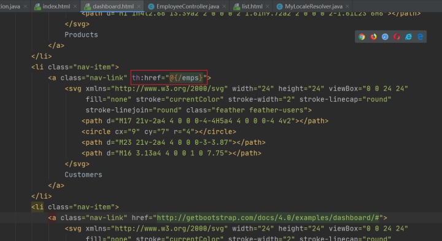The image size is (442, 241).
Task: Click the path line starting with M17 21v-2a4
Action: tap(205, 121)
